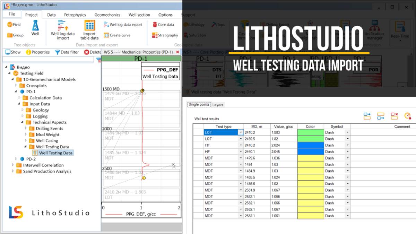
Task: Click the Test type column header
Action: coord(223,127)
